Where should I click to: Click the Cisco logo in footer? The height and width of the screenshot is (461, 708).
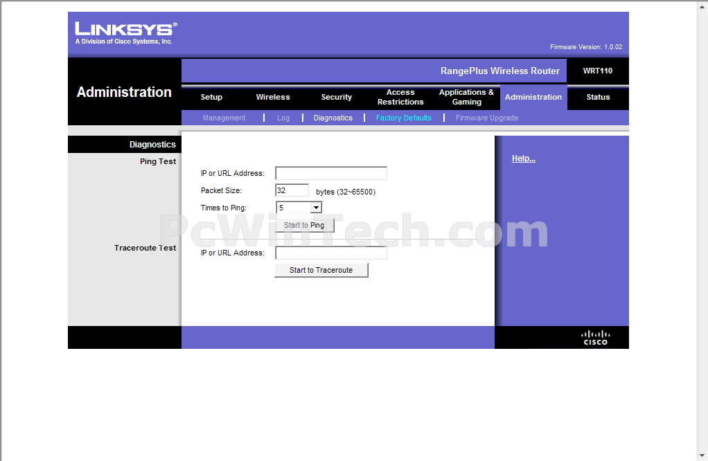[595, 338]
